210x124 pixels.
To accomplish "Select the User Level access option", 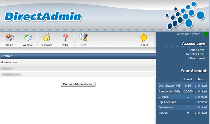I will tap(197, 58).
